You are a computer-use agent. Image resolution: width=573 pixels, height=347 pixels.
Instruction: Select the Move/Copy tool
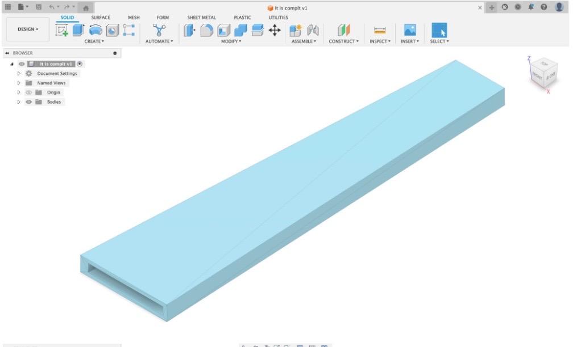275,30
